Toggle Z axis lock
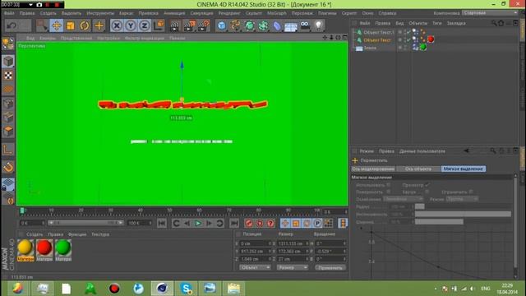526x296 pixels. (x=145, y=25)
